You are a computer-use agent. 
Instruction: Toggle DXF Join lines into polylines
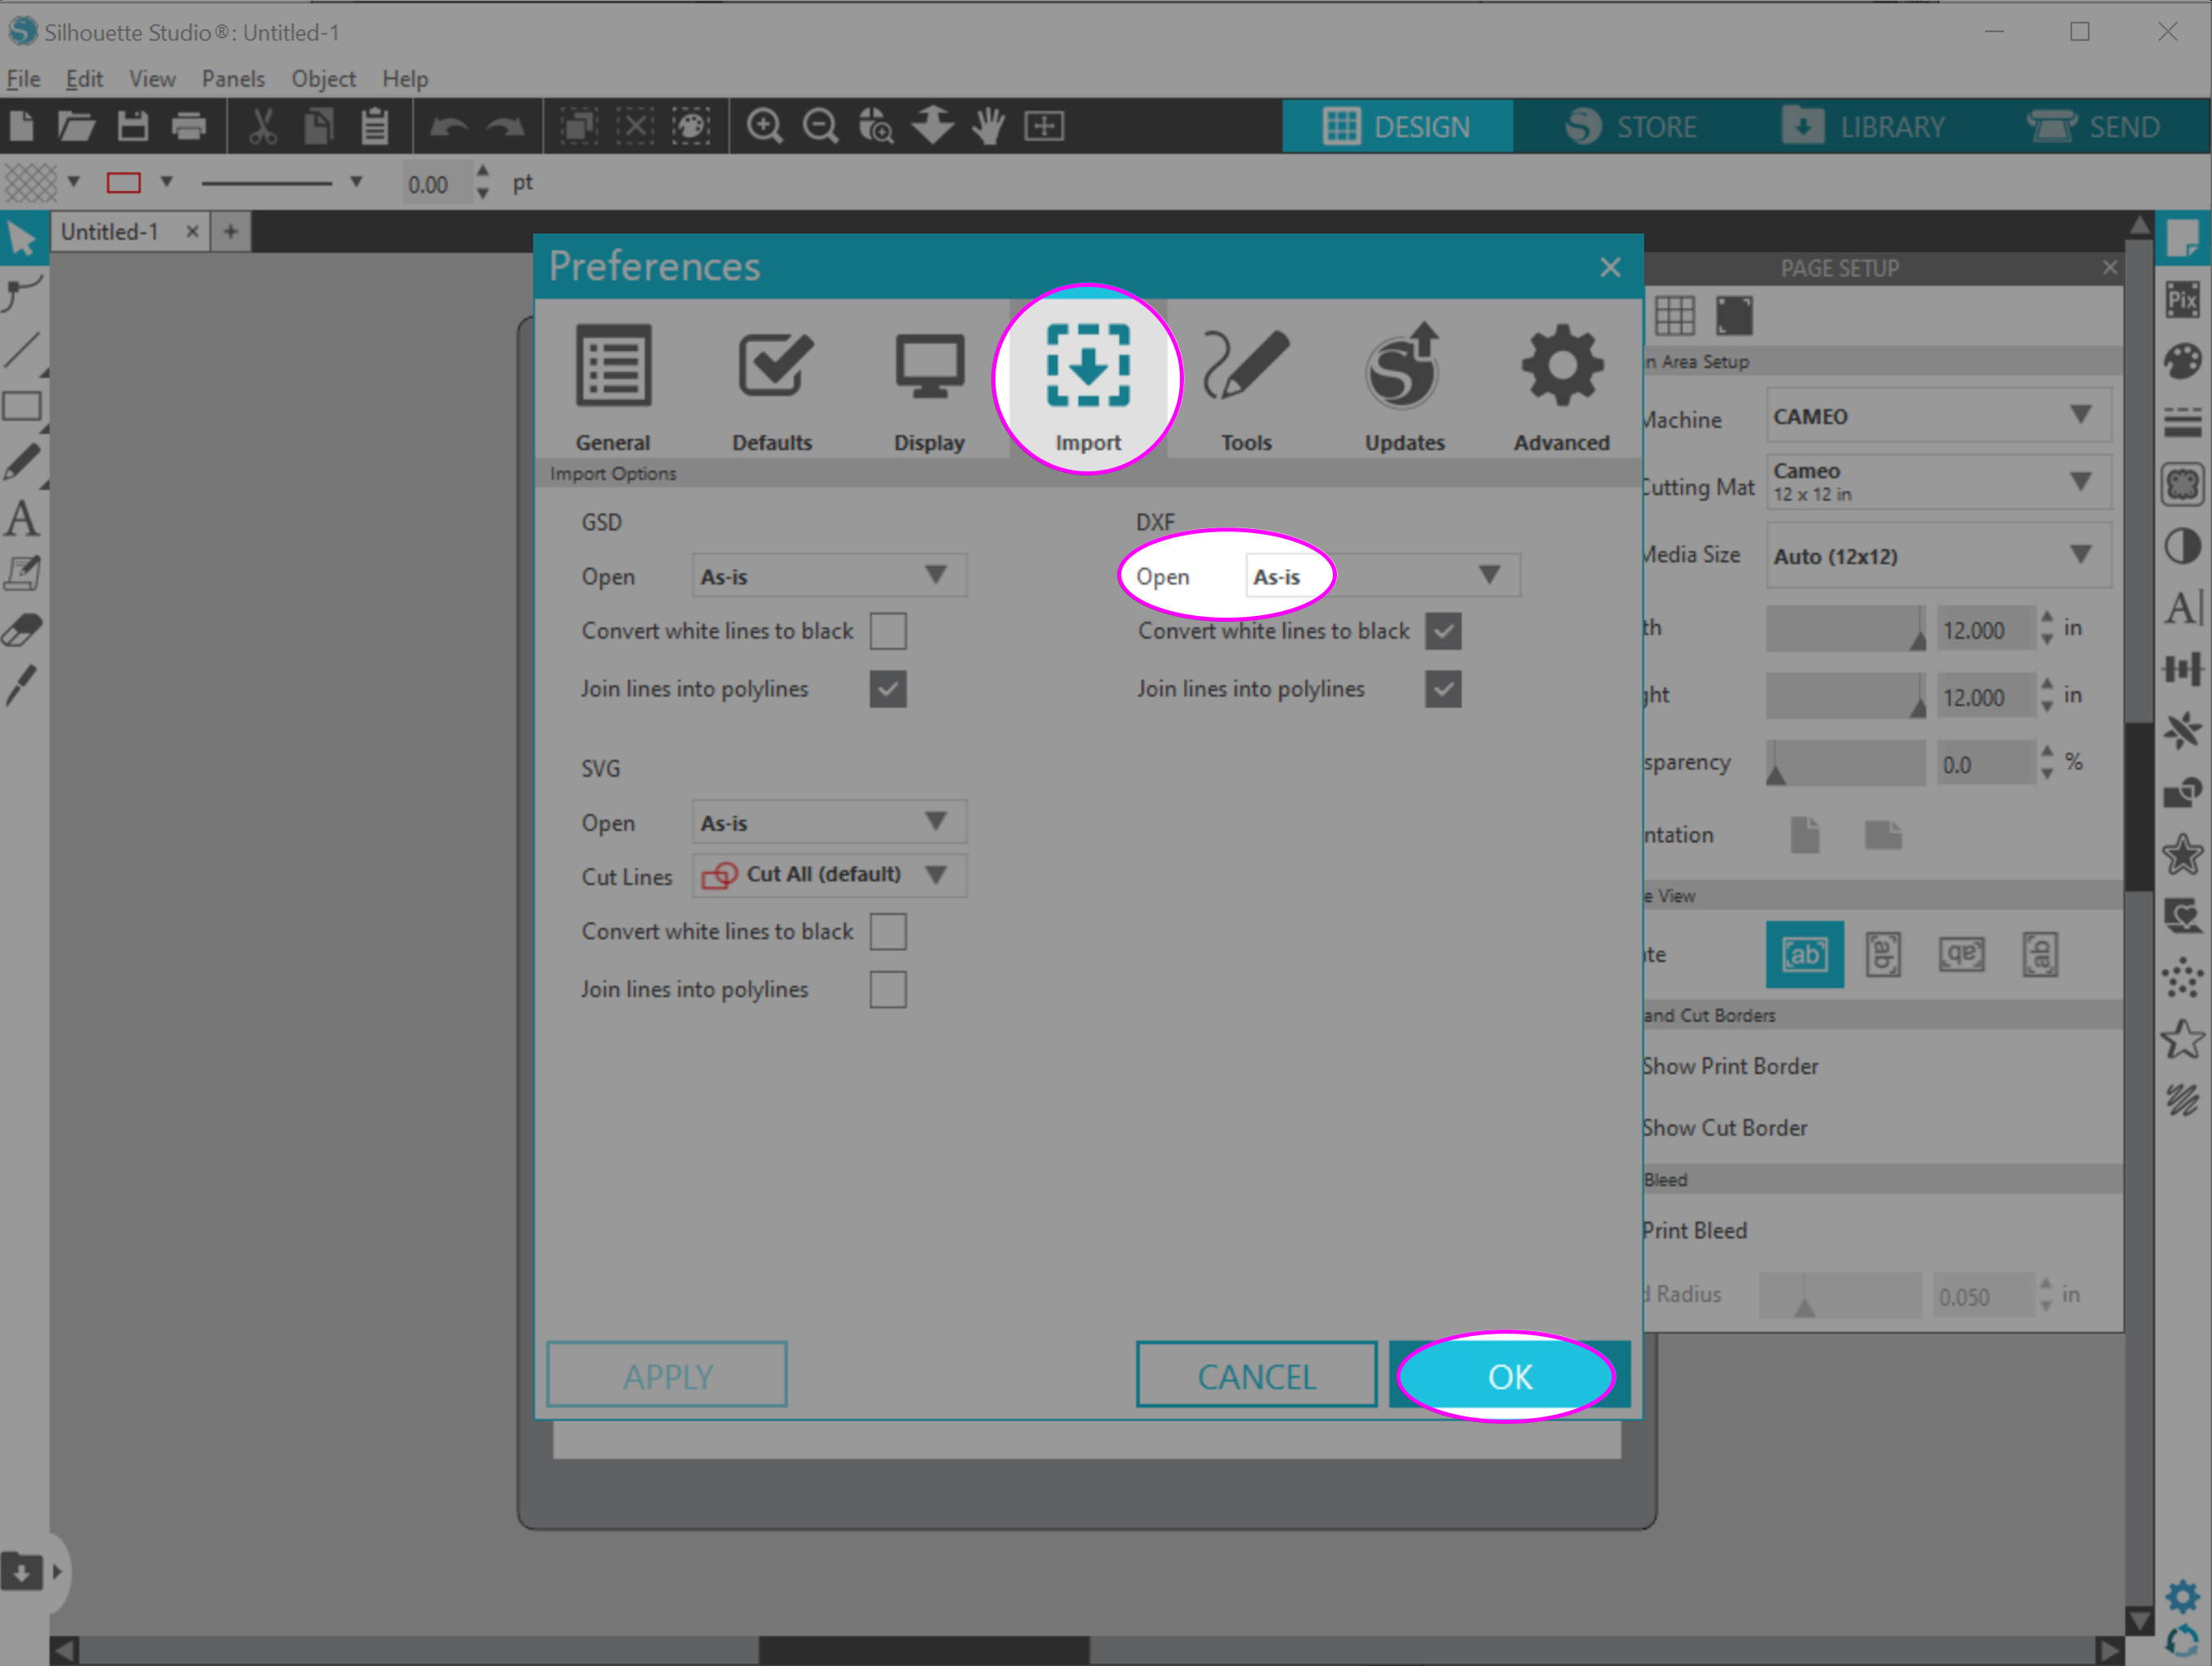click(1443, 690)
